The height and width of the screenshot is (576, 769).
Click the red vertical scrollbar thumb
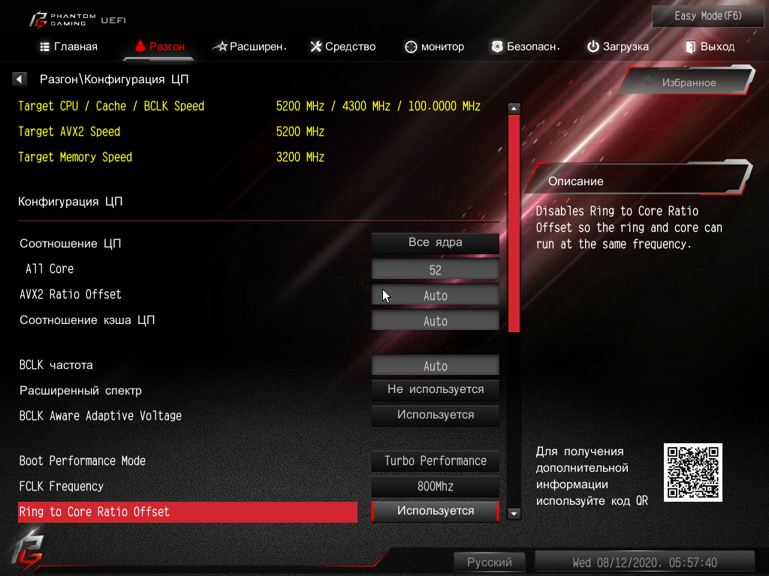tap(514, 223)
